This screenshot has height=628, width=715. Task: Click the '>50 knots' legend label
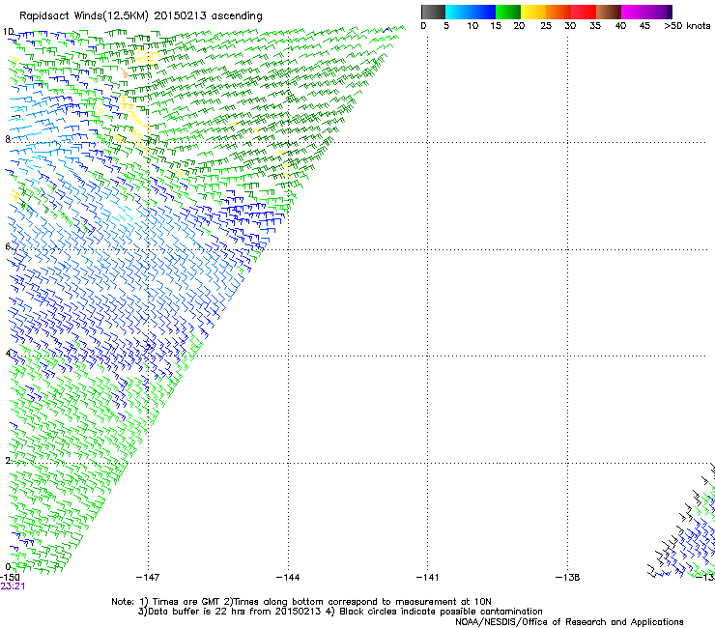click(687, 26)
